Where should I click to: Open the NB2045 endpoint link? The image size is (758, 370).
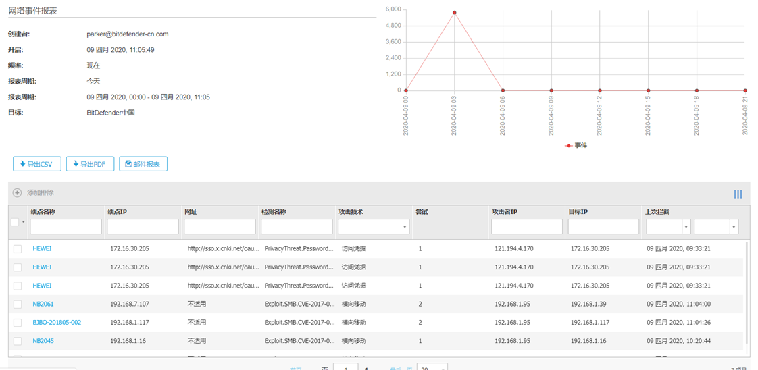click(43, 341)
